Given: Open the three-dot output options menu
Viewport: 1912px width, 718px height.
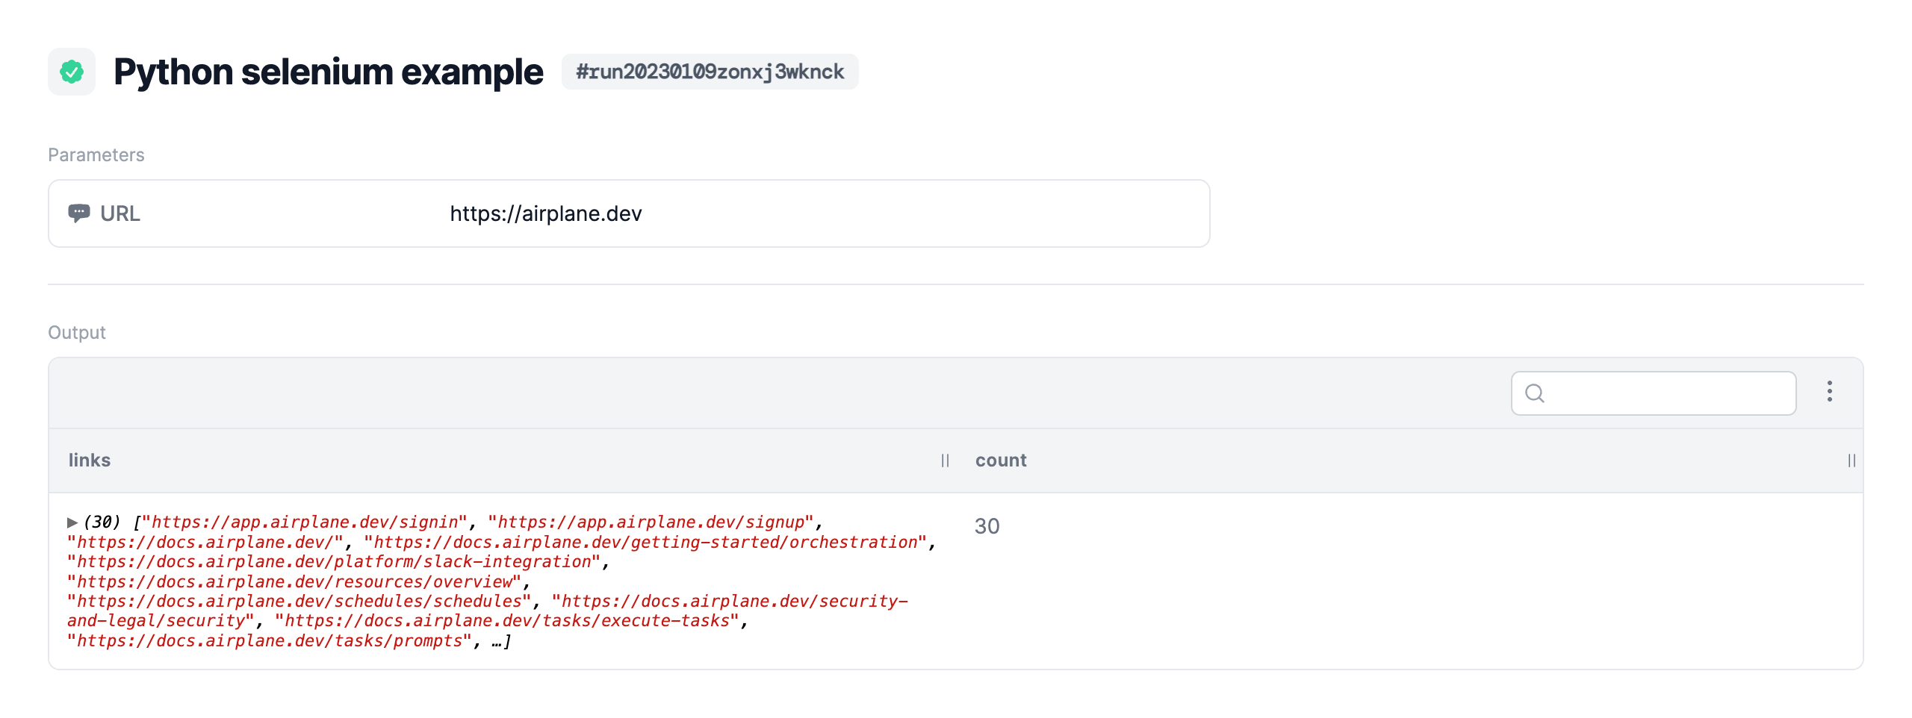Looking at the screenshot, I should click(1829, 392).
